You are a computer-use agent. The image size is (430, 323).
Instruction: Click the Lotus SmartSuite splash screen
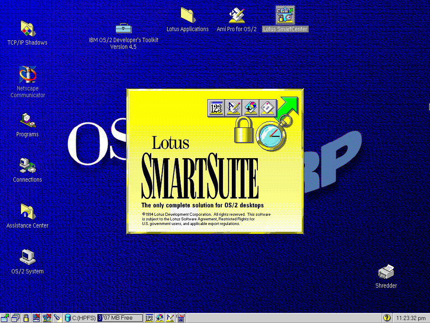(215, 161)
